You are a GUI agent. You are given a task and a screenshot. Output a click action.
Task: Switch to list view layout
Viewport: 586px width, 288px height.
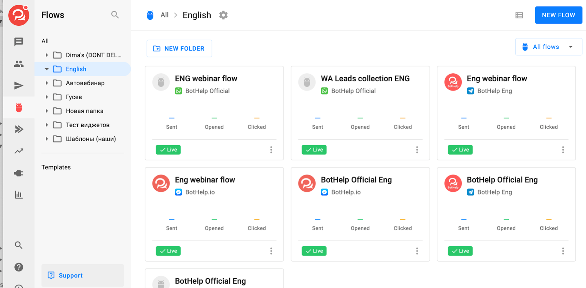point(519,15)
